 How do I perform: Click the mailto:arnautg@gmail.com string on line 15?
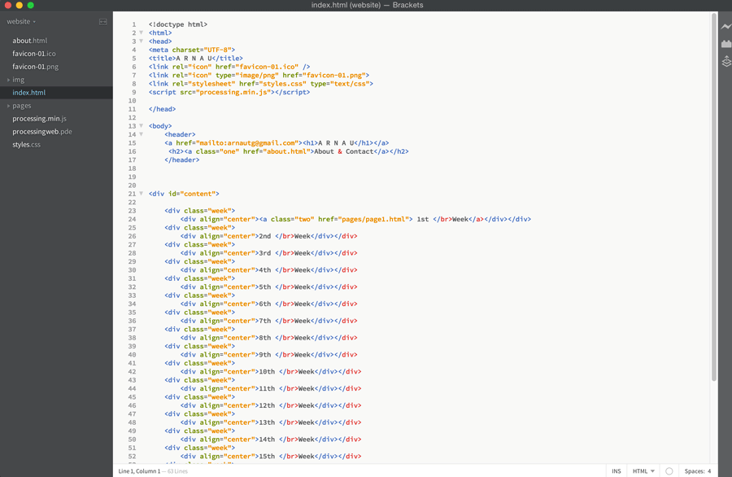pyautogui.click(x=248, y=143)
